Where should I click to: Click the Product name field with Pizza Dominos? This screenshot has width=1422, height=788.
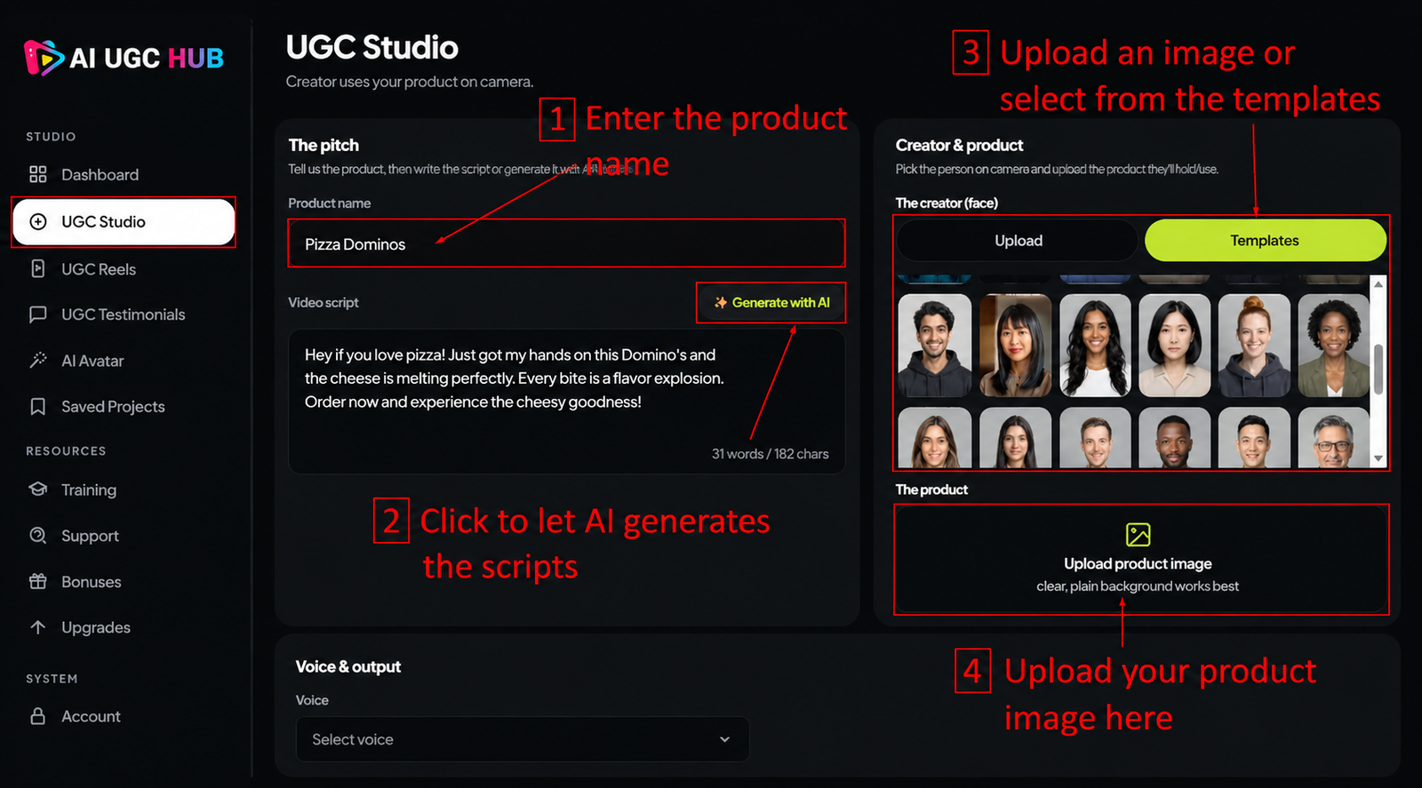[x=566, y=243]
